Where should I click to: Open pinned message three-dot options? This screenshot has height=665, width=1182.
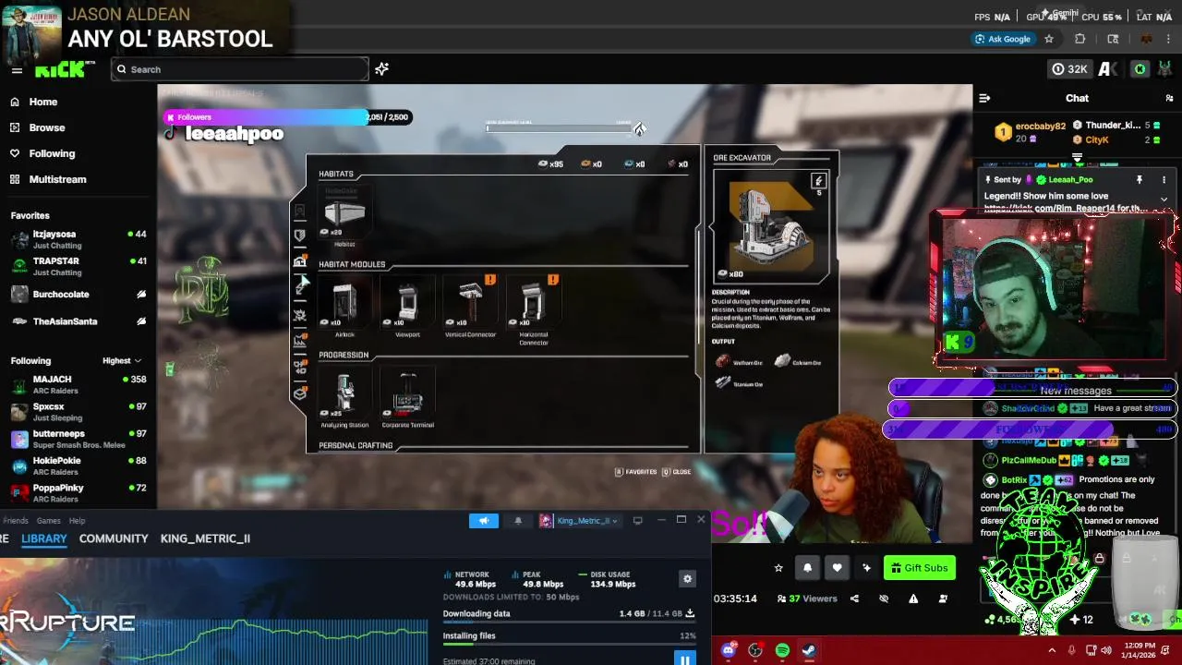click(1164, 180)
